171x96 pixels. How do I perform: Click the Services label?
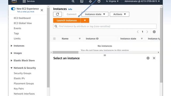tap(31, 1)
